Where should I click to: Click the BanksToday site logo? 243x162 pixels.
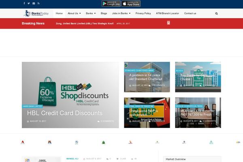(x=36, y=13)
